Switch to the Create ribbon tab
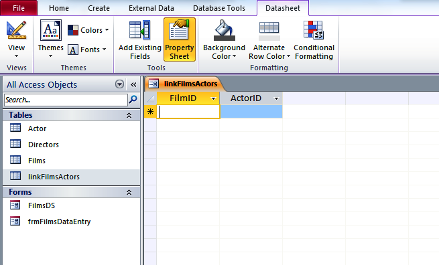439x265 pixels. [x=99, y=8]
